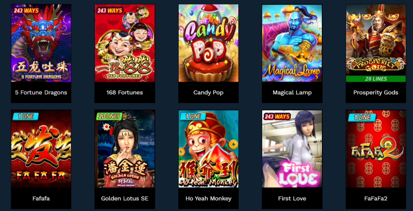Select the Golden Lotus SE artwork
The image size is (413, 211).
click(125, 149)
